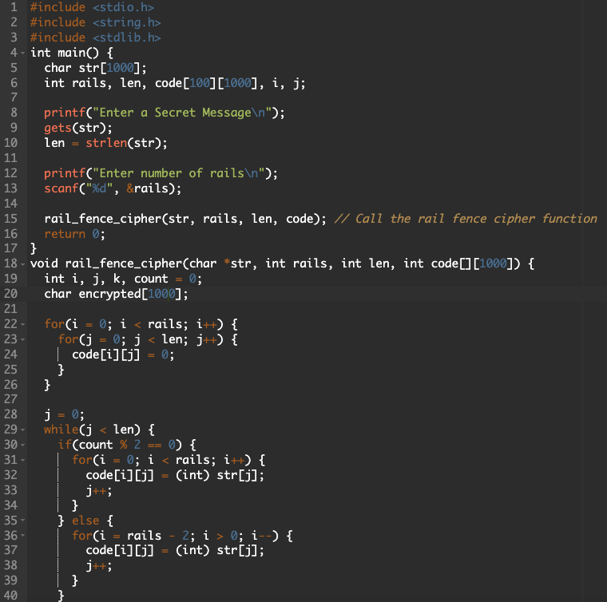The height and width of the screenshot is (602, 607).
Task: Collapse for loop fold arrow at line 36
Action: pos(22,536)
